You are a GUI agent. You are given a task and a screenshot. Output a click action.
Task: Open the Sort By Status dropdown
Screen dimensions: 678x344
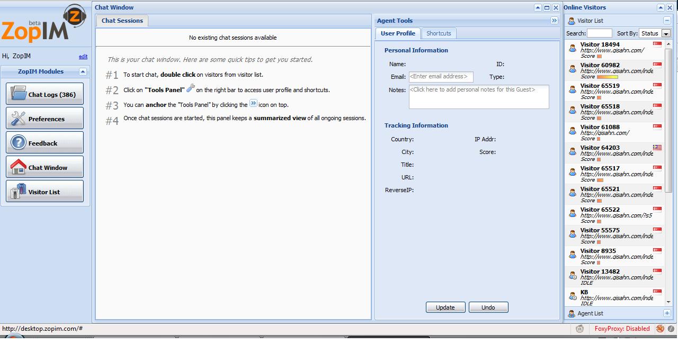[x=666, y=33]
